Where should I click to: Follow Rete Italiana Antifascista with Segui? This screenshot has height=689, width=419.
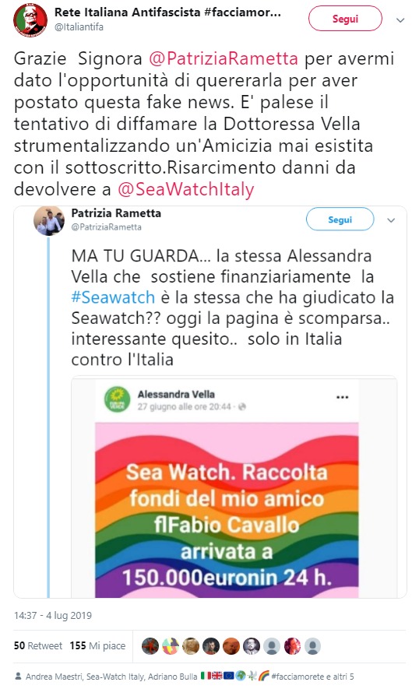point(345,19)
